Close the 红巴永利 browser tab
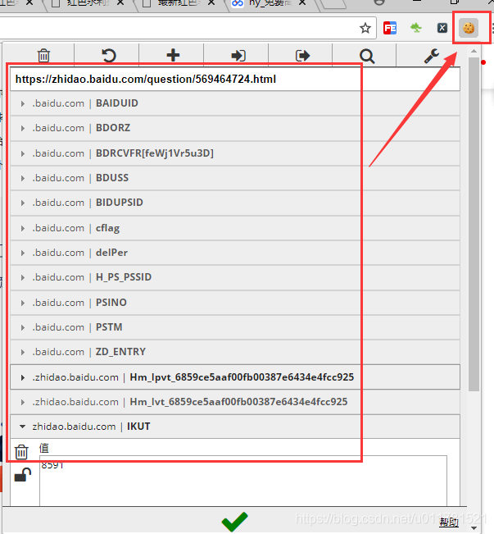Screen dimensions: 494x534 [x=120, y=3]
